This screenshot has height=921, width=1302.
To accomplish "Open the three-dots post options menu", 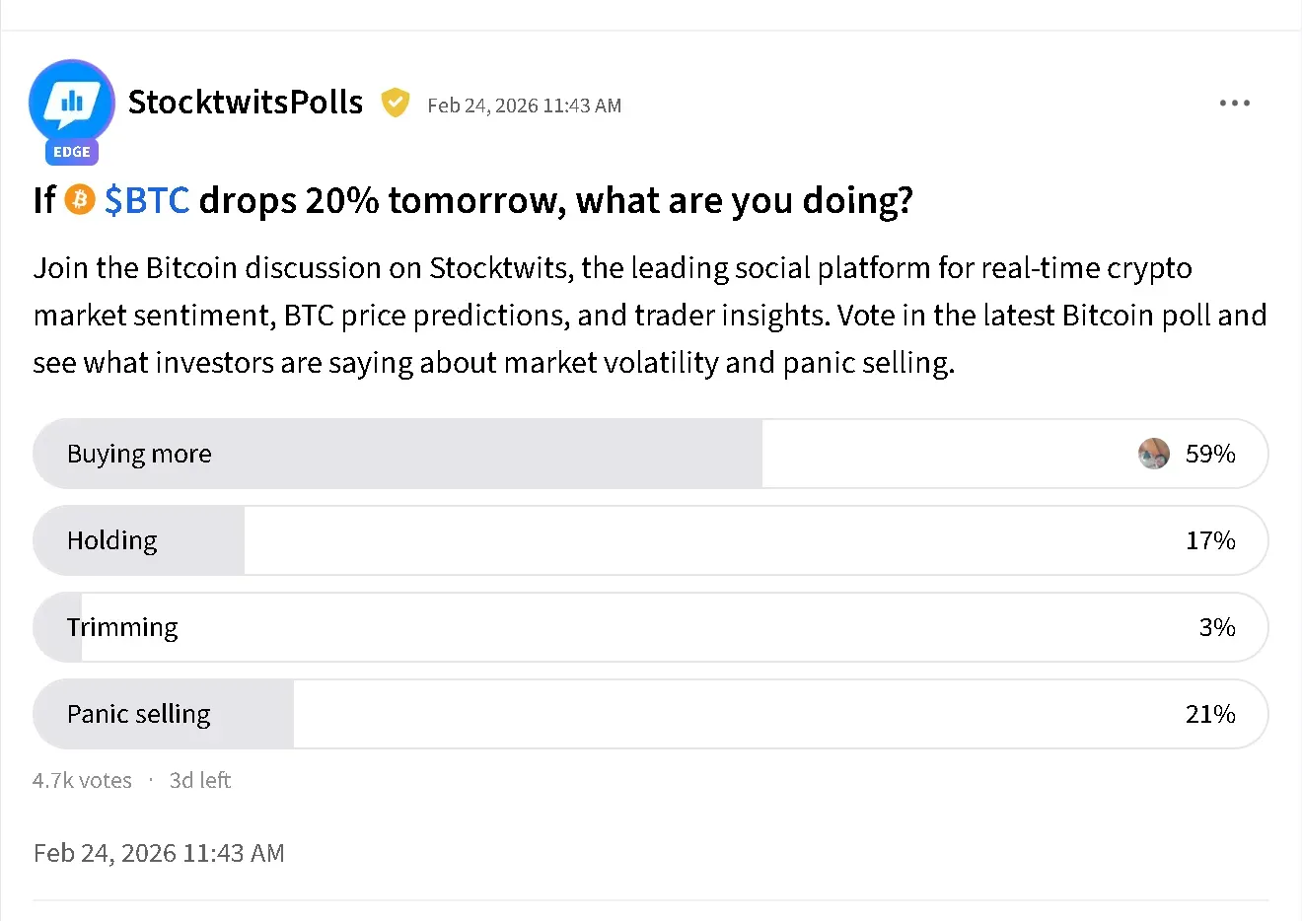I will coord(1234,104).
